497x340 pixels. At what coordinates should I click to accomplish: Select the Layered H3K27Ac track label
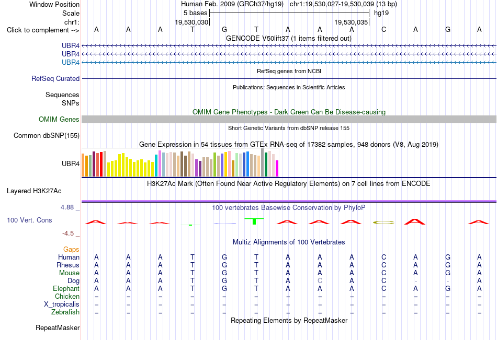[34, 191]
